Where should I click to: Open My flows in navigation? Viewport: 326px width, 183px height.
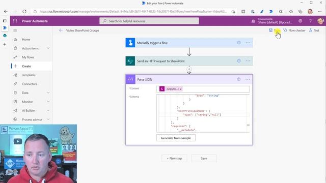tap(28, 57)
